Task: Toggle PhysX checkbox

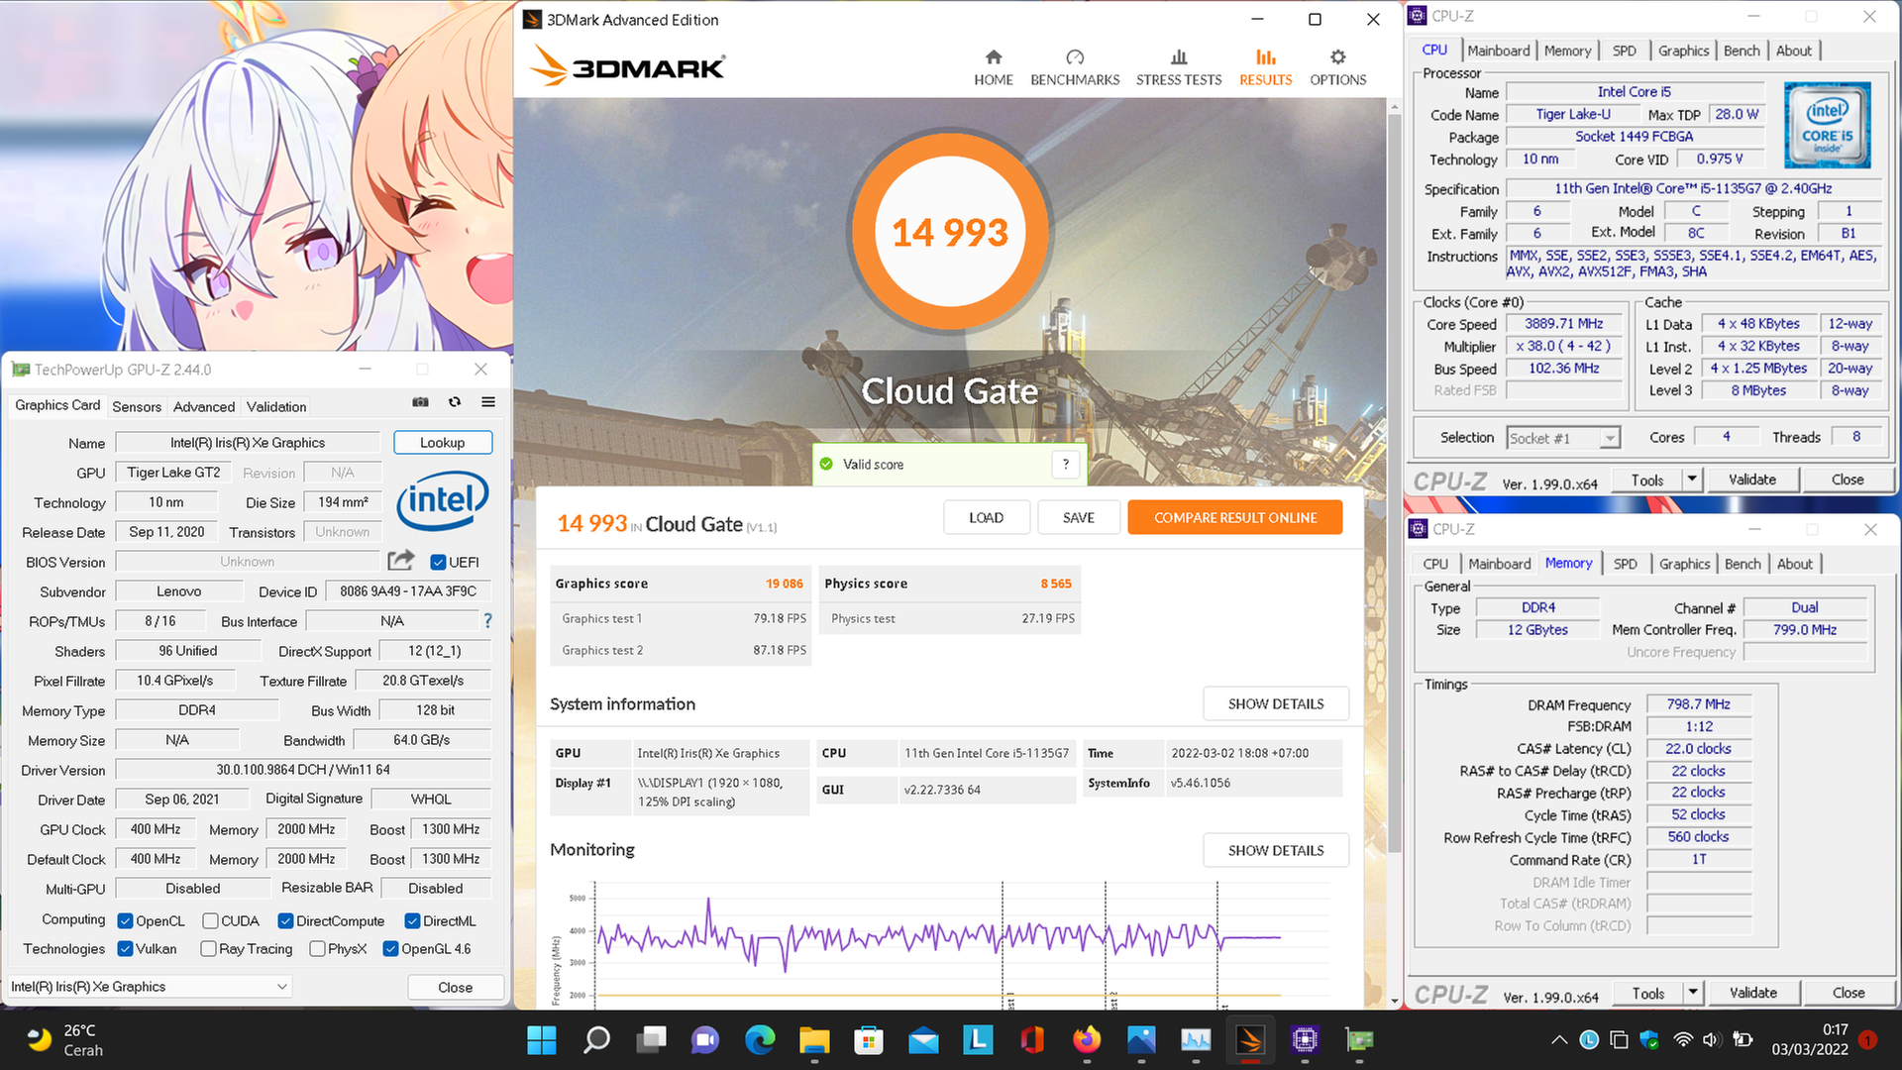Action: coord(317,948)
